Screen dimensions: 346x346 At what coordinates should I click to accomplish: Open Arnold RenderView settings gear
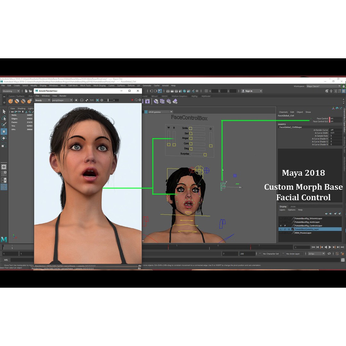coord(140,100)
